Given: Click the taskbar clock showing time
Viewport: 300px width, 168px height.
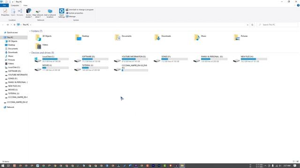Looking at the screenshot, I should coord(287,166).
